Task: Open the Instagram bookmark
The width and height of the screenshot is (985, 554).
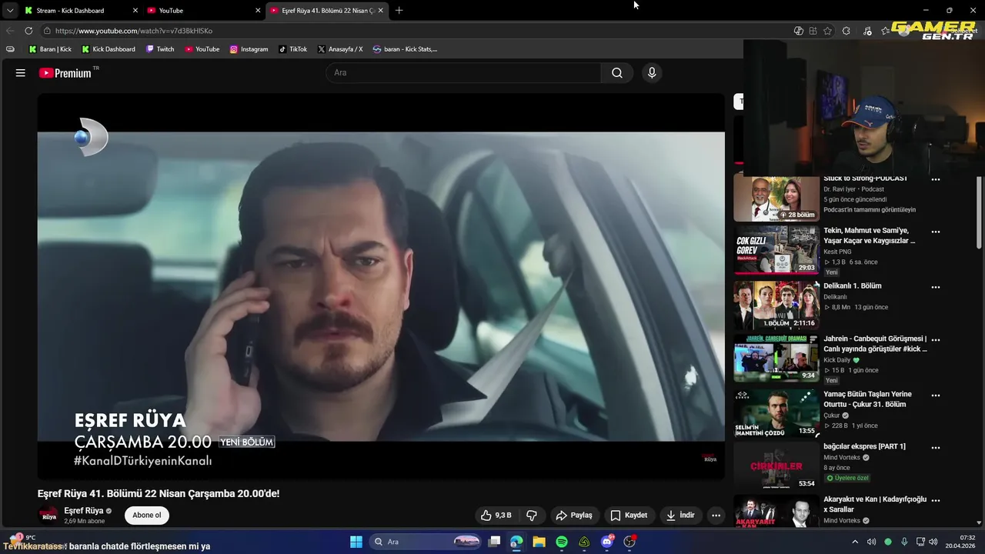Action: point(249,49)
